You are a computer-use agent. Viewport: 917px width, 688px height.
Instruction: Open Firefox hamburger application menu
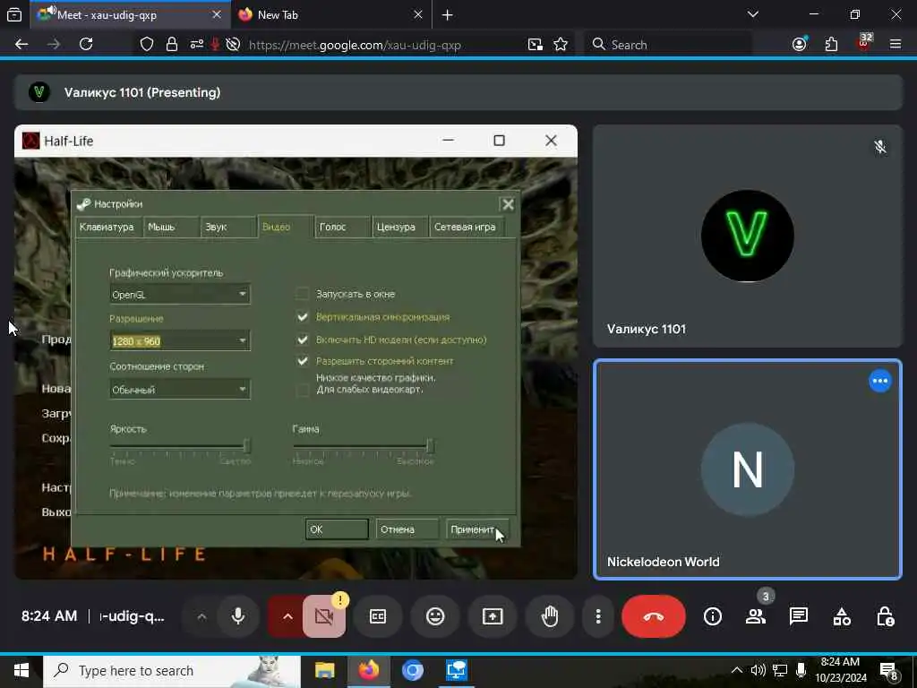pyautogui.click(x=895, y=45)
